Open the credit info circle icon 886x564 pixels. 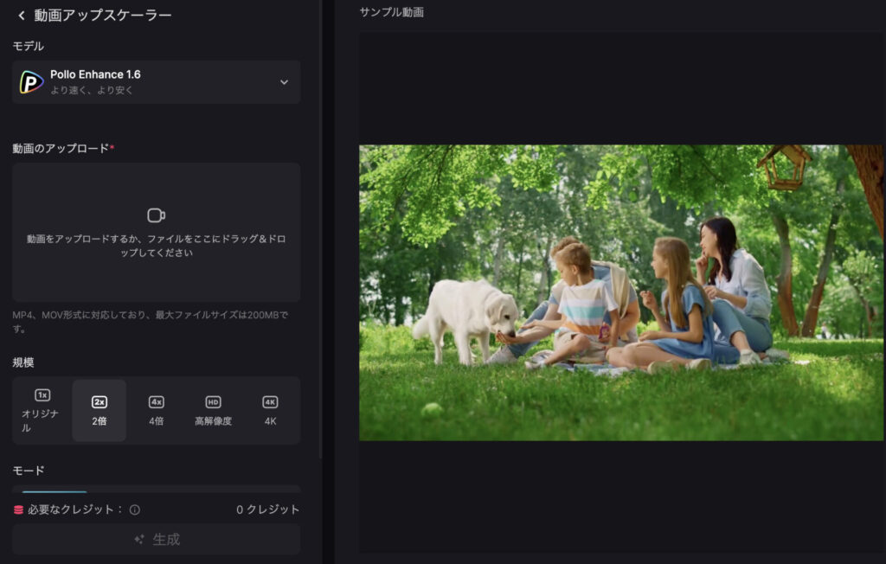[135, 510]
